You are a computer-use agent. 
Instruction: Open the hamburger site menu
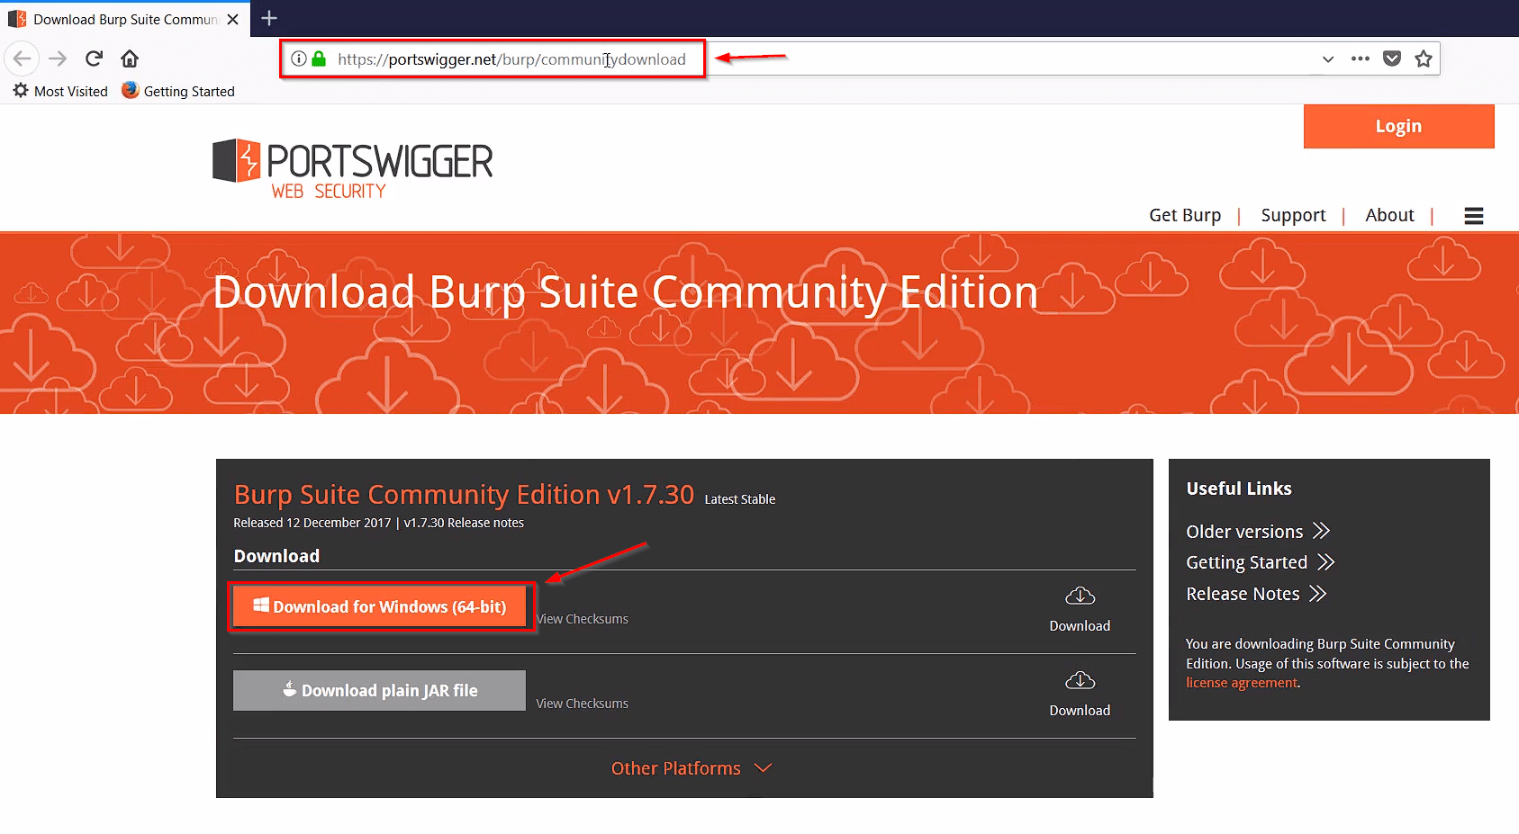[x=1473, y=216]
